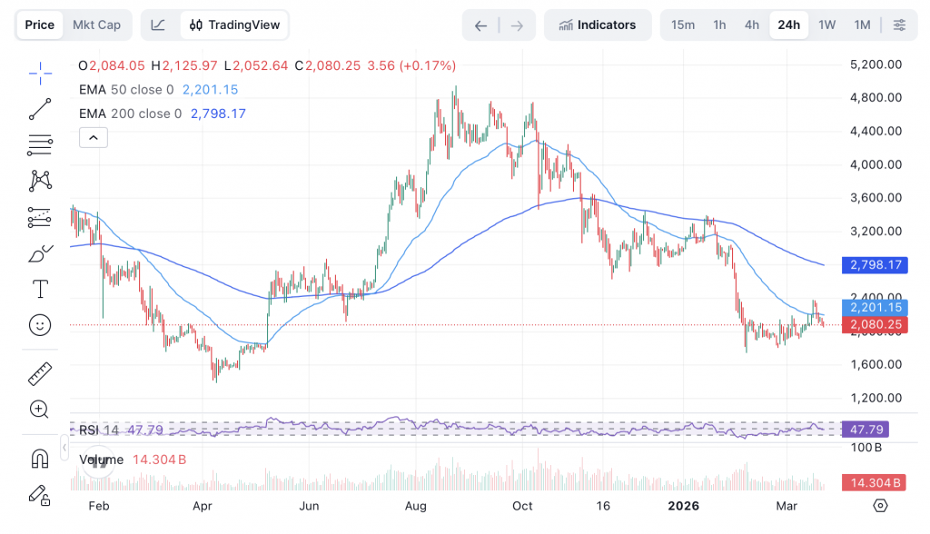Switch to the Mkt Cap view
Viewport: 930px width, 534px height.
[x=96, y=25]
